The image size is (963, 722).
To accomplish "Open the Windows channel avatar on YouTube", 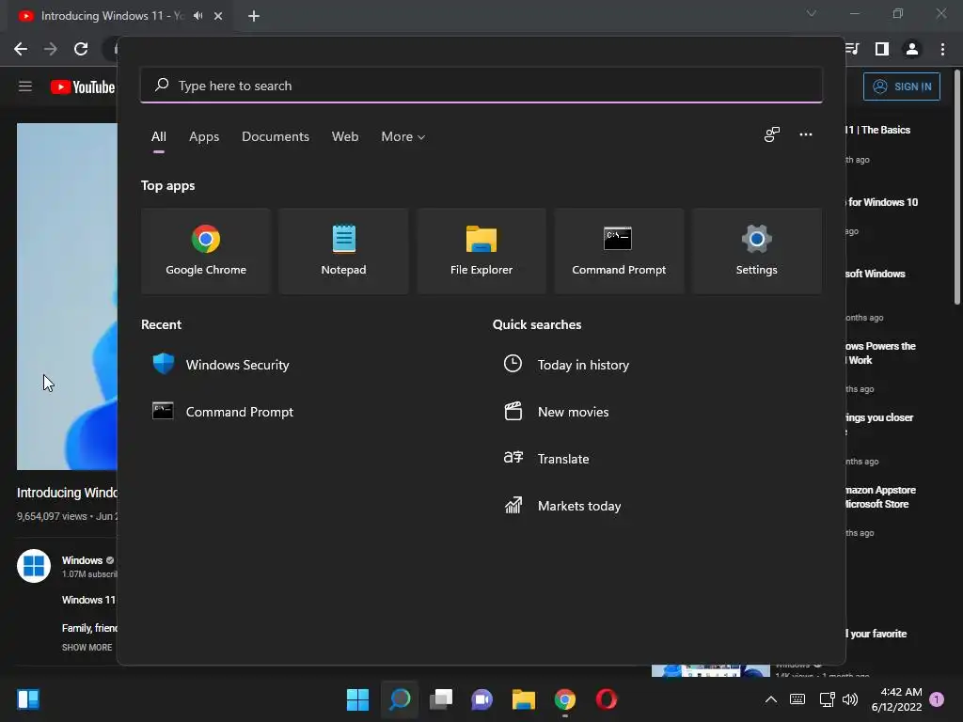I will click(x=34, y=565).
